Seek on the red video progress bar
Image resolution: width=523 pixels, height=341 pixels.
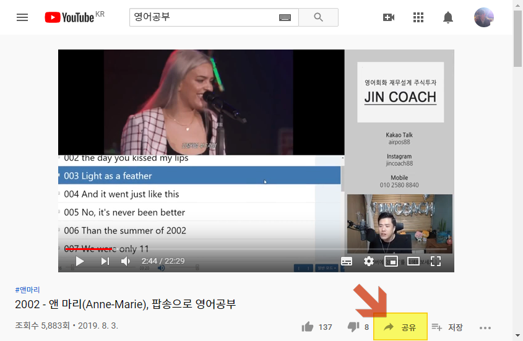pyautogui.click(x=89, y=249)
